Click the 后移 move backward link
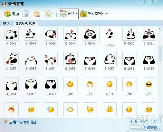The width and height of the screenshot is (163, 132). click(x=154, y=122)
